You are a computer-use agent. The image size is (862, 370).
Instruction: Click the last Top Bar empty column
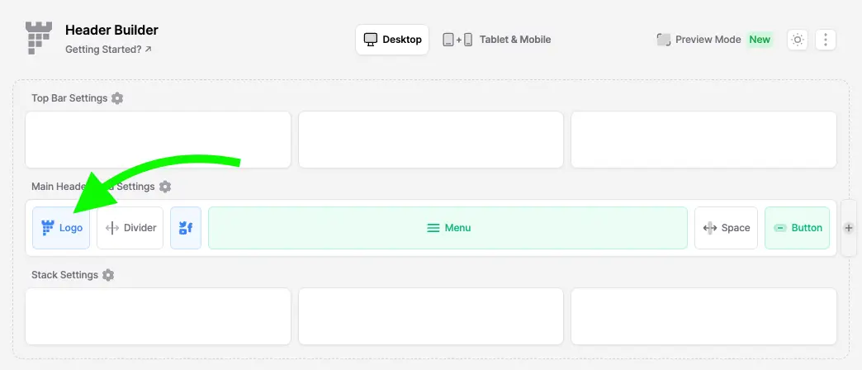tap(703, 140)
